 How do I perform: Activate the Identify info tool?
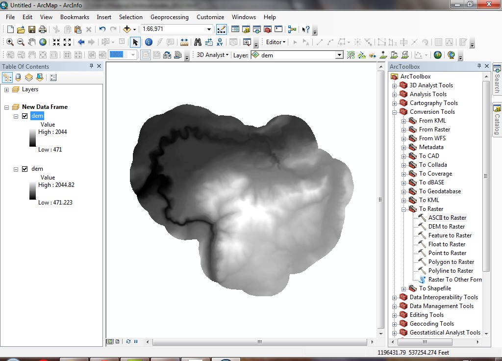pos(149,42)
